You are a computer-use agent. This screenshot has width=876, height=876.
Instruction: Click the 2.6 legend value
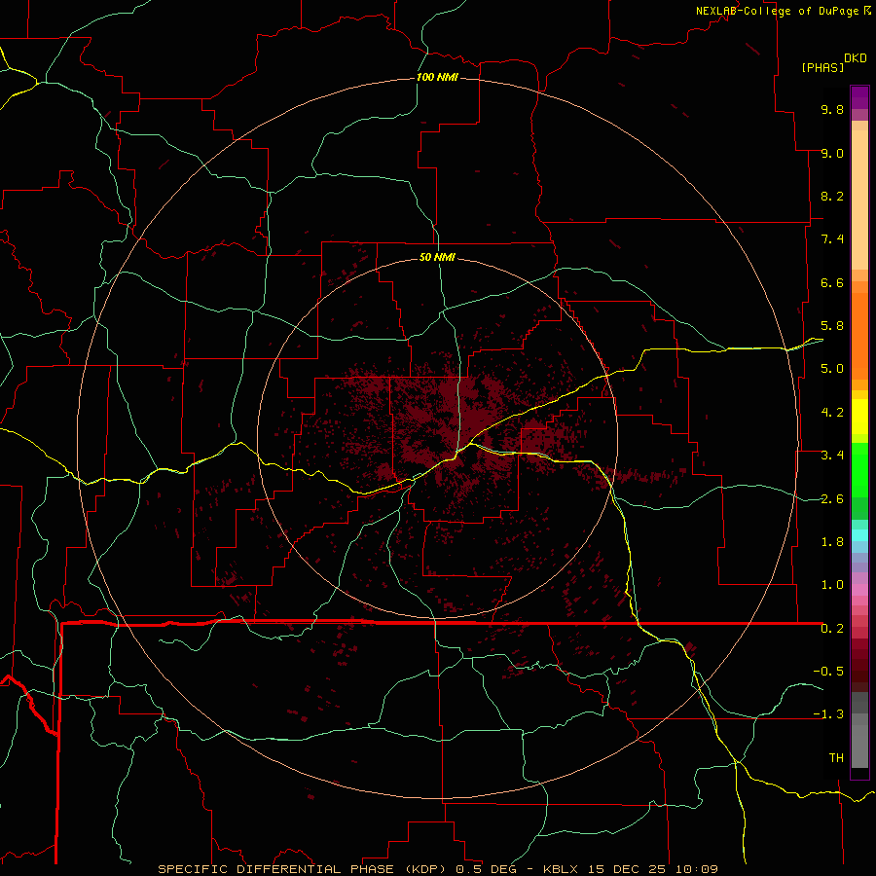[832, 499]
